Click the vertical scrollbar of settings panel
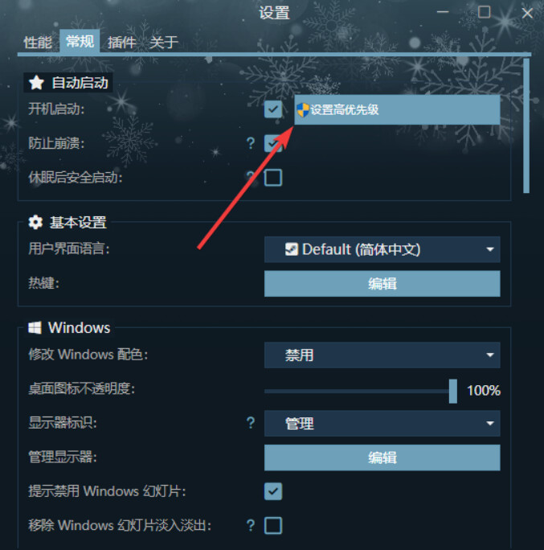The image size is (544, 550). [x=526, y=125]
